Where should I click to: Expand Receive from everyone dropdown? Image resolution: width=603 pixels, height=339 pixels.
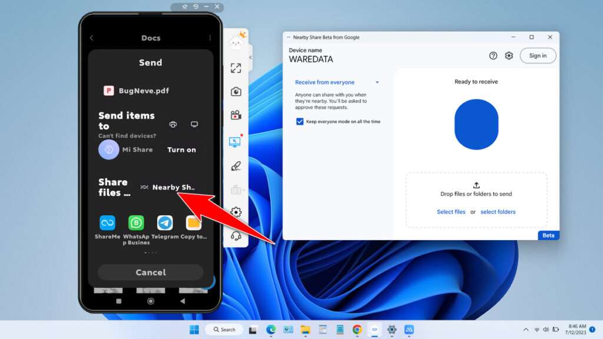click(x=337, y=82)
